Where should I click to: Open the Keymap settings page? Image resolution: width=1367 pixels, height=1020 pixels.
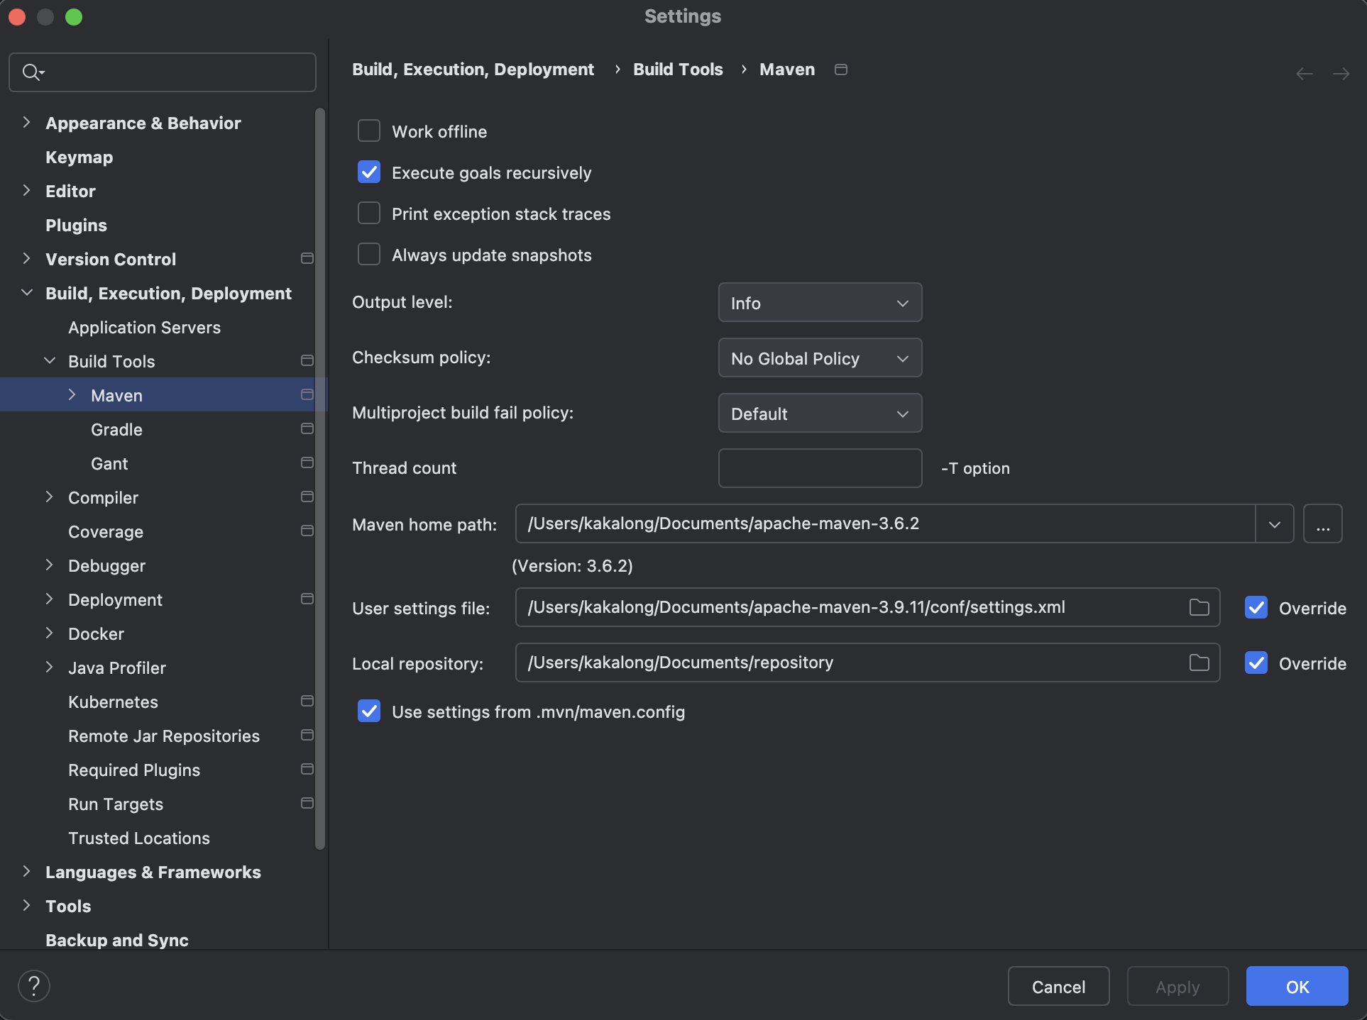pyautogui.click(x=79, y=157)
